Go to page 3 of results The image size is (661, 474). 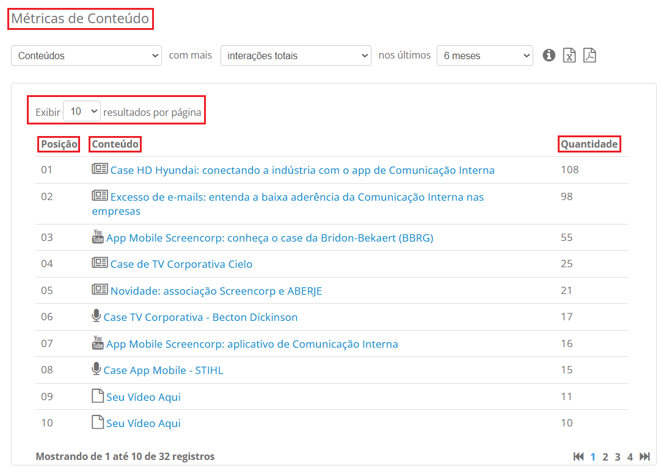click(618, 457)
